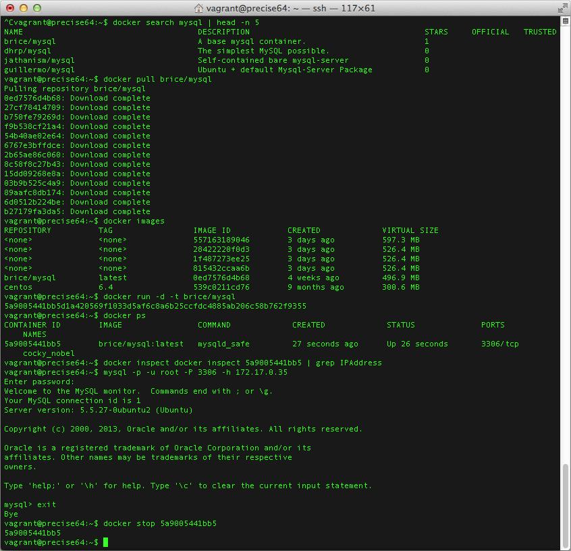
Task: Click the 'Server version: 5.5.27' line
Action: tap(98, 410)
